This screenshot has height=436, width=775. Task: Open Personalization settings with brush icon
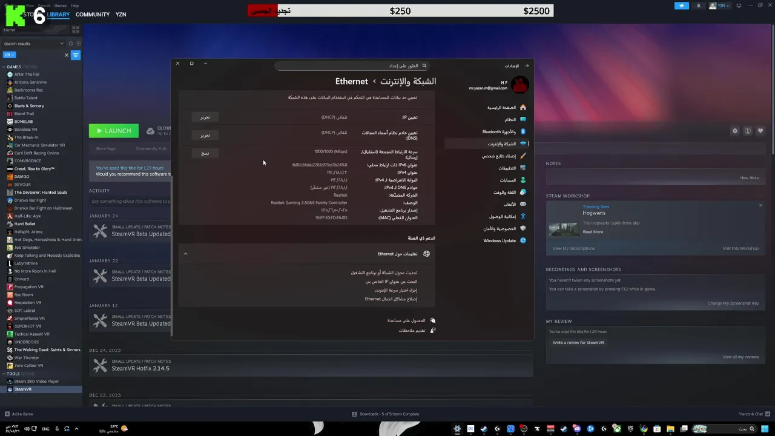click(523, 156)
